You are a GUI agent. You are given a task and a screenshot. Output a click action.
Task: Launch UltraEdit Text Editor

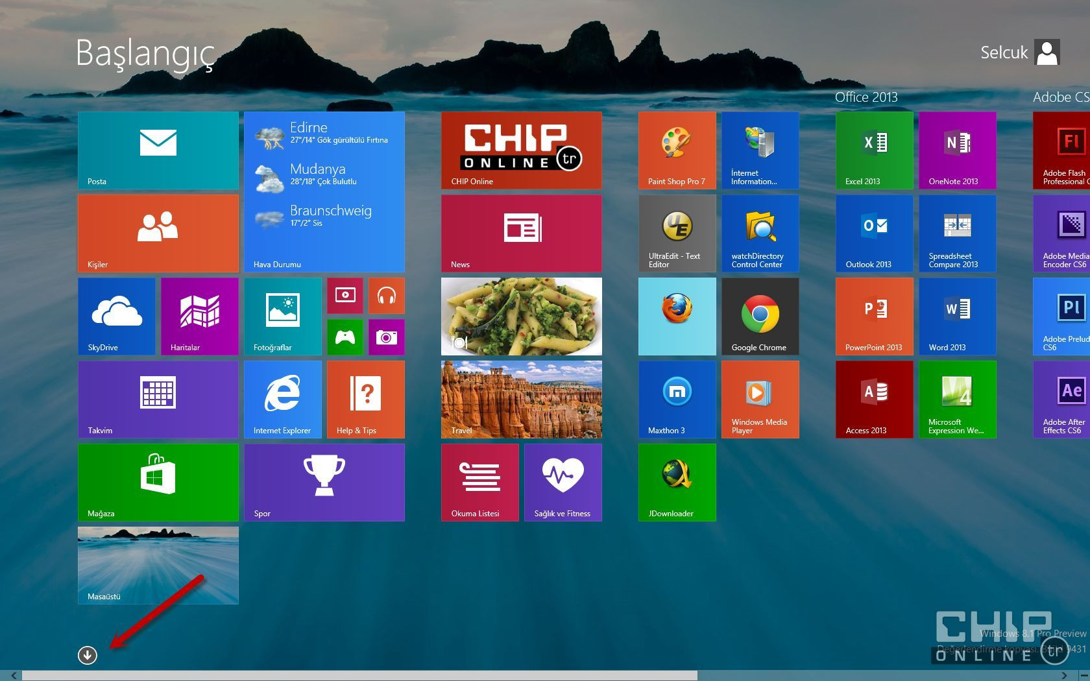[677, 233]
